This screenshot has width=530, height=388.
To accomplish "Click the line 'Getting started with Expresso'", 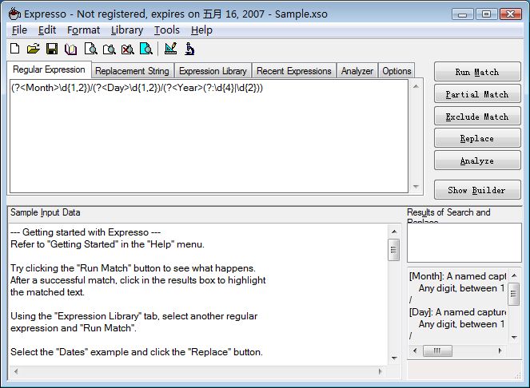I will pos(86,232).
